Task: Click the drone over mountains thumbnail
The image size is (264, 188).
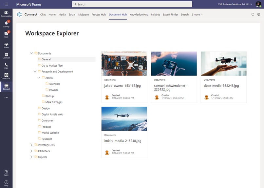Action: 124,119
